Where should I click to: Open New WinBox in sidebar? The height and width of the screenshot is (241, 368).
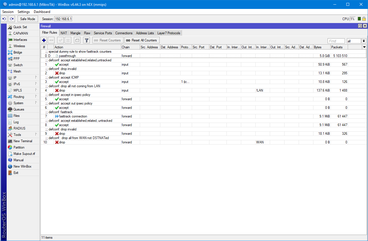coord(23,166)
